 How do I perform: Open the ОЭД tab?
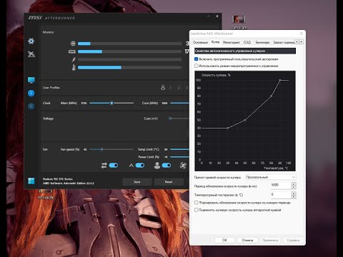coord(247,42)
